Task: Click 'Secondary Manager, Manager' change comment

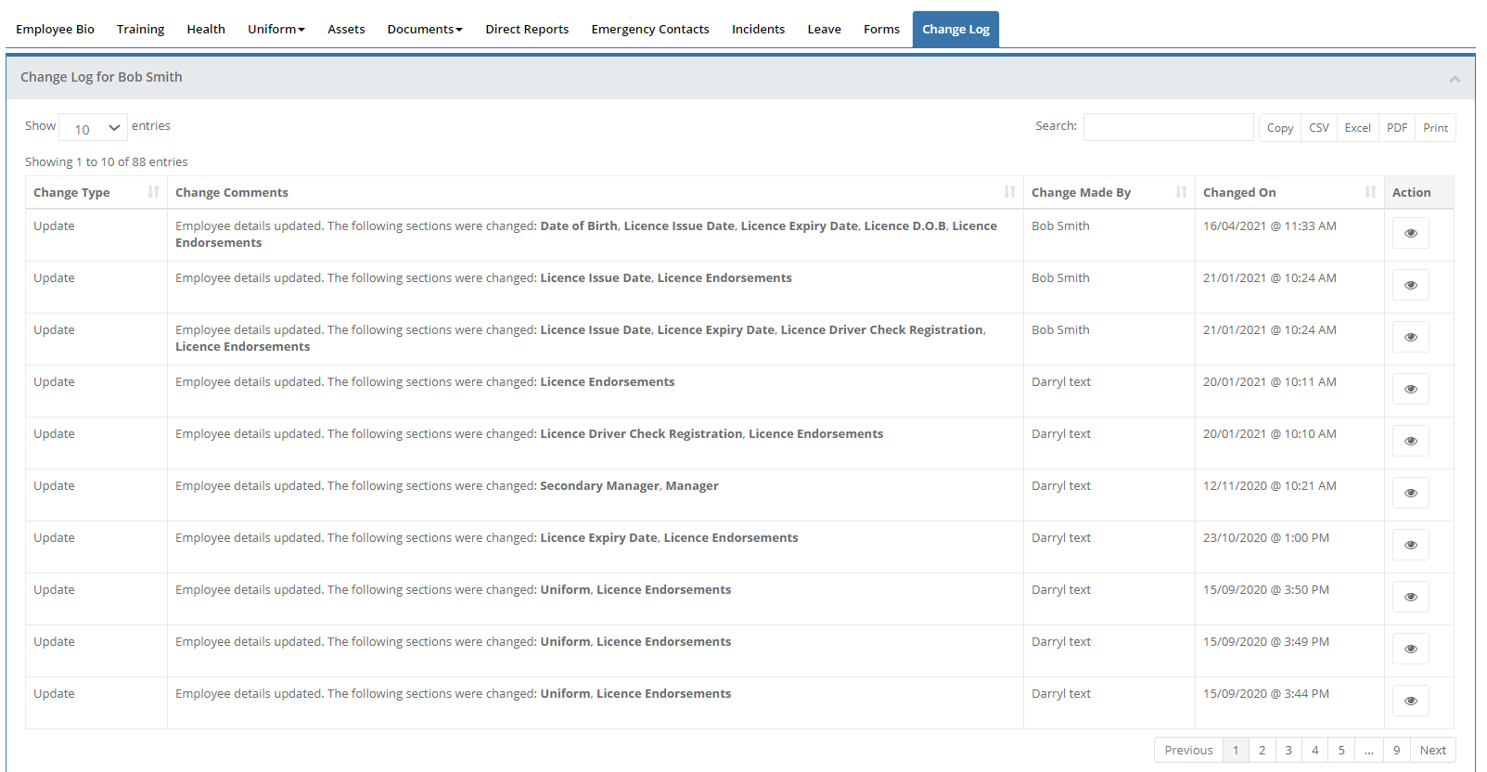Action: 629,485
